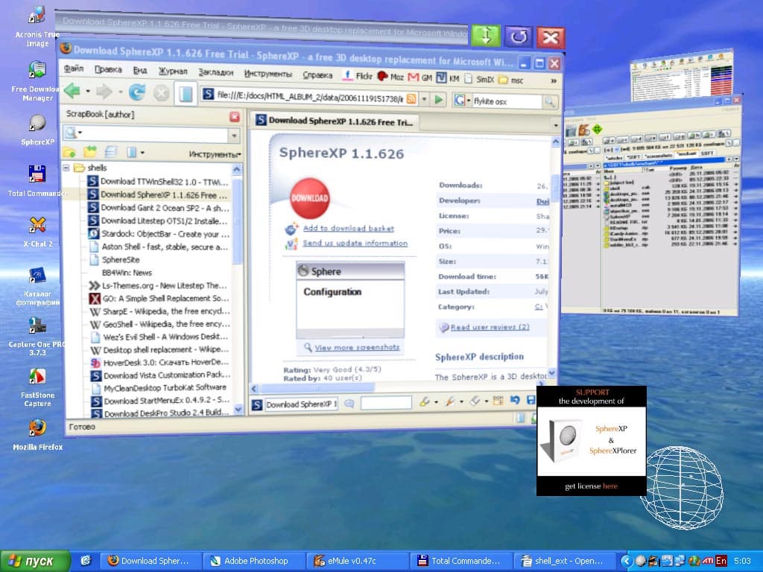Screen dimensions: 763x572
Task: Click the Add to download basket link
Action: pyautogui.click(x=349, y=228)
